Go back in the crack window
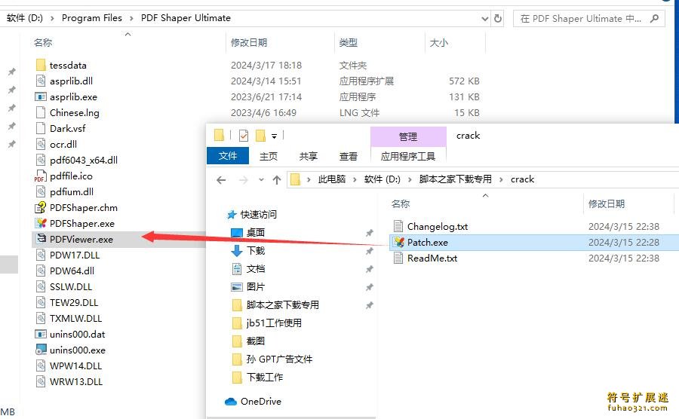The height and width of the screenshot is (419, 679). click(x=221, y=180)
